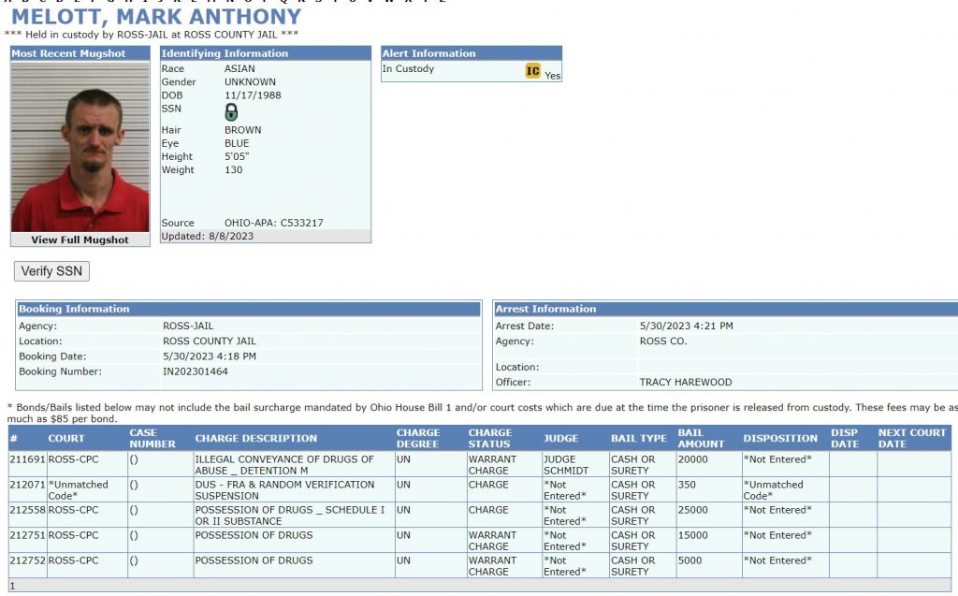Select the CHARGE STATUS column header
The image size is (958, 596).
tap(490, 438)
